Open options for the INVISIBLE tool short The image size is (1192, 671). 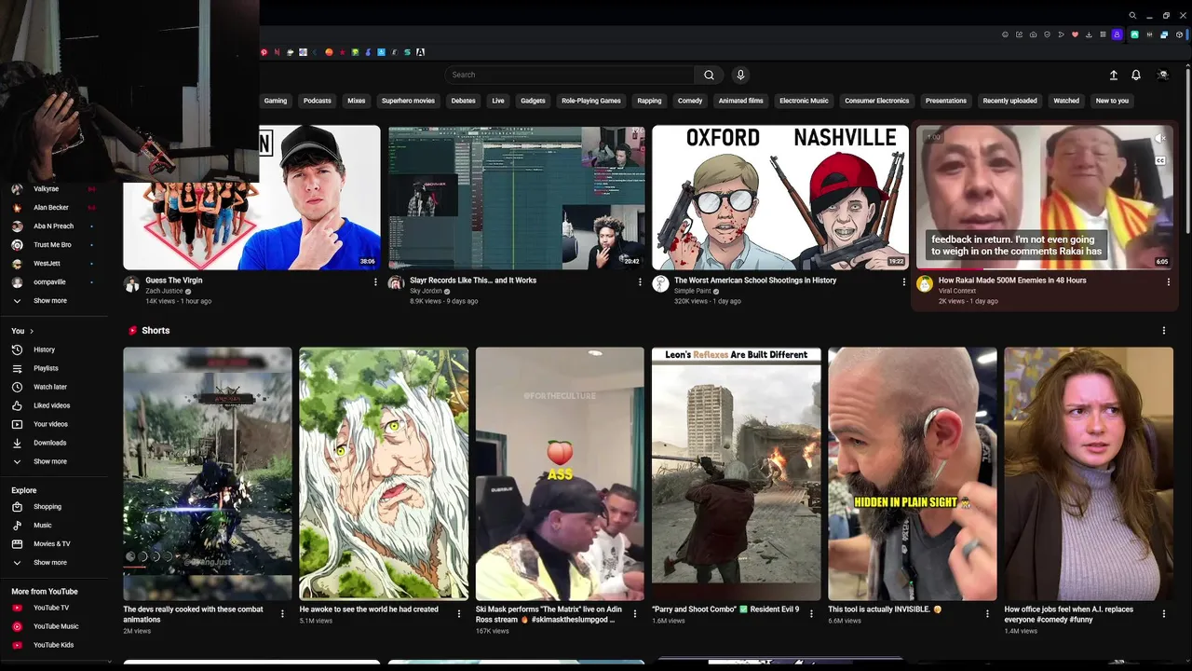(x=987, y=613)
